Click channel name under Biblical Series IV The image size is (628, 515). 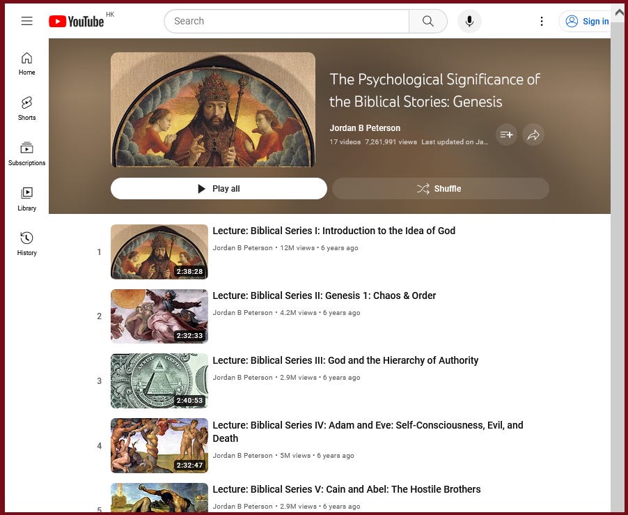coord(242,456)
